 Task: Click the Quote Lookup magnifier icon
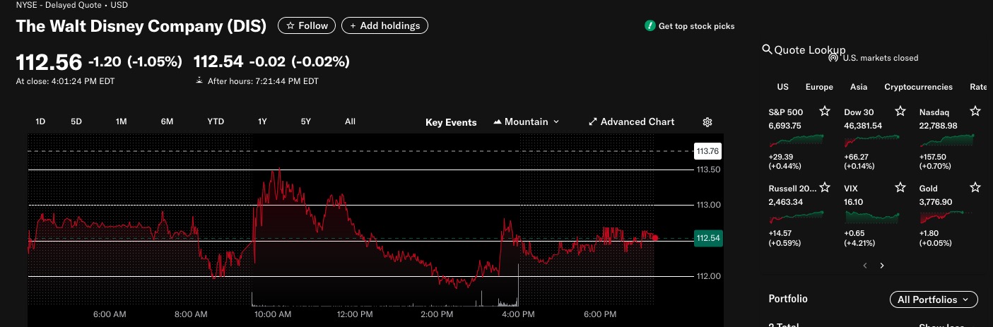click(x=767, y=49)
